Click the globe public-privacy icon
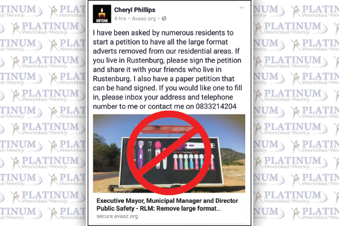The height and width of the screenshot is (226, 339). coord(164,19)
